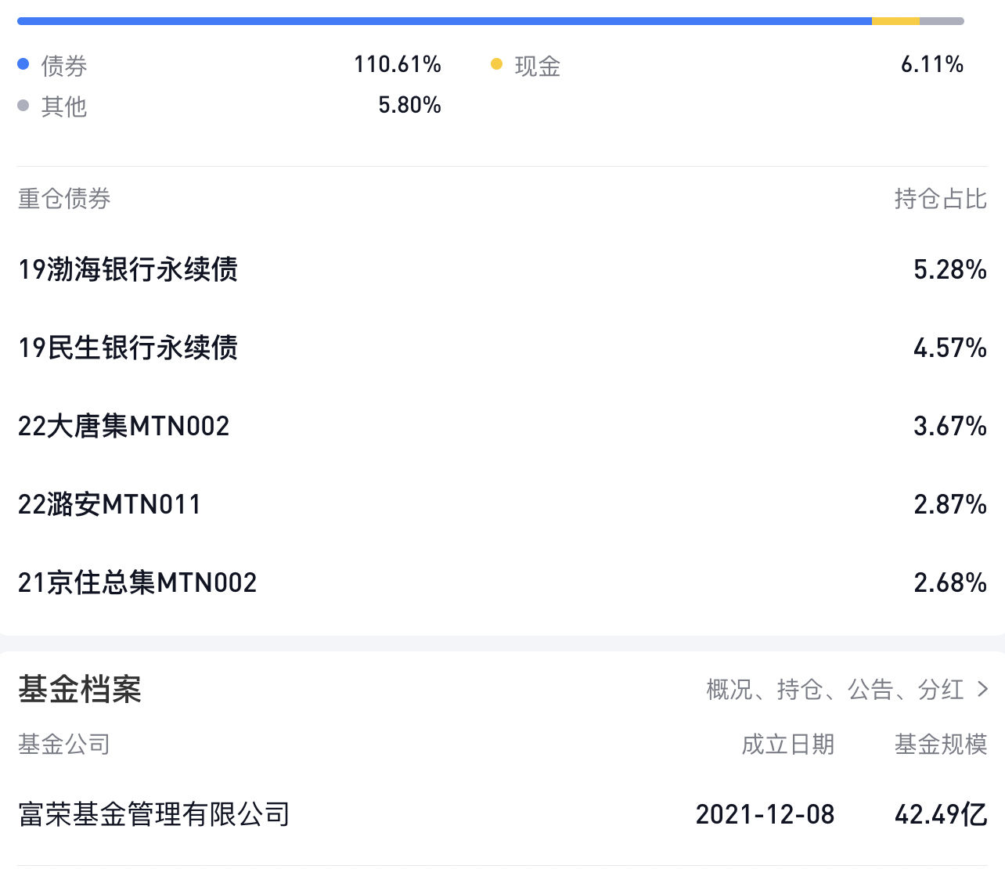Expand fund profile via right chevron arrow
The image size is (1005, 869).
pyautogui.click(x=982, y=689)
